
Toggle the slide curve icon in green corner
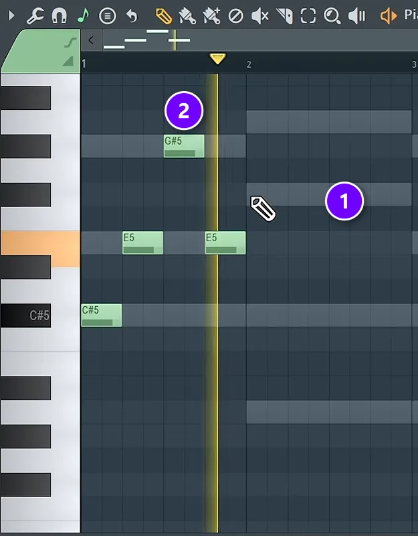[70, 43]
